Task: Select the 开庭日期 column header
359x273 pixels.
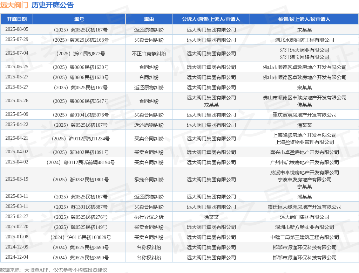Action: tap(17, 19)
